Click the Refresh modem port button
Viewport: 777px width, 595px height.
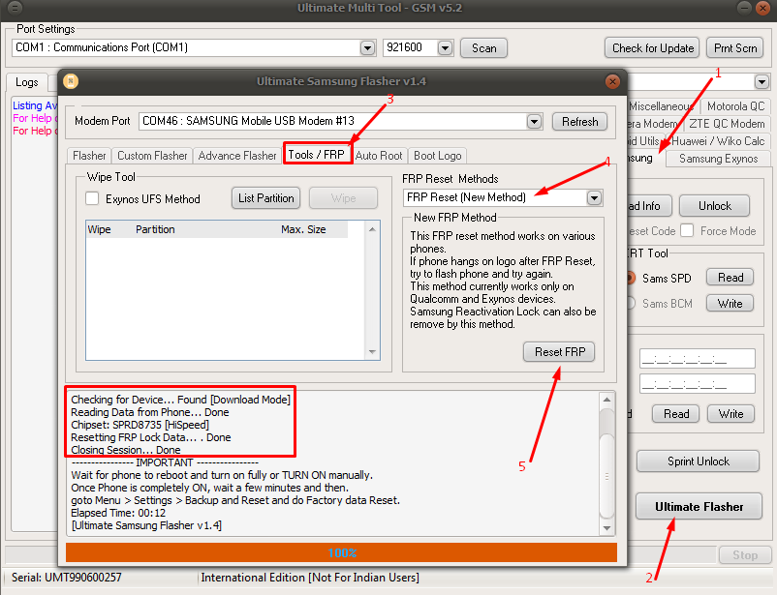[579, 122]
